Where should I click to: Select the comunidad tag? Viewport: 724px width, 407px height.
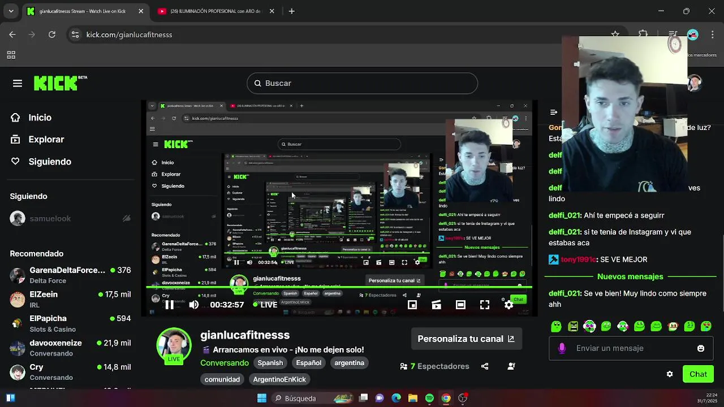pyautogui.click(x=222, y=379)
